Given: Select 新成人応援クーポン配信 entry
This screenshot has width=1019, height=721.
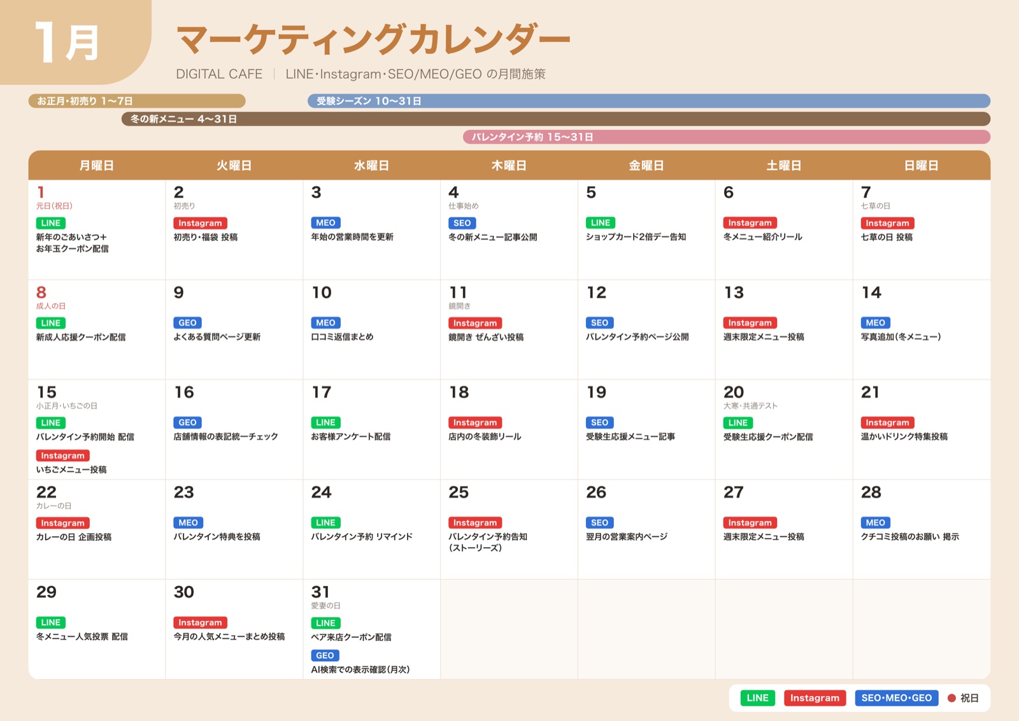Looking at the screenshot, I should [81, 337].
